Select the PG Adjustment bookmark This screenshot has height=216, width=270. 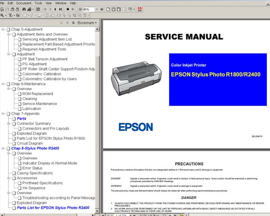coord(35,64)
